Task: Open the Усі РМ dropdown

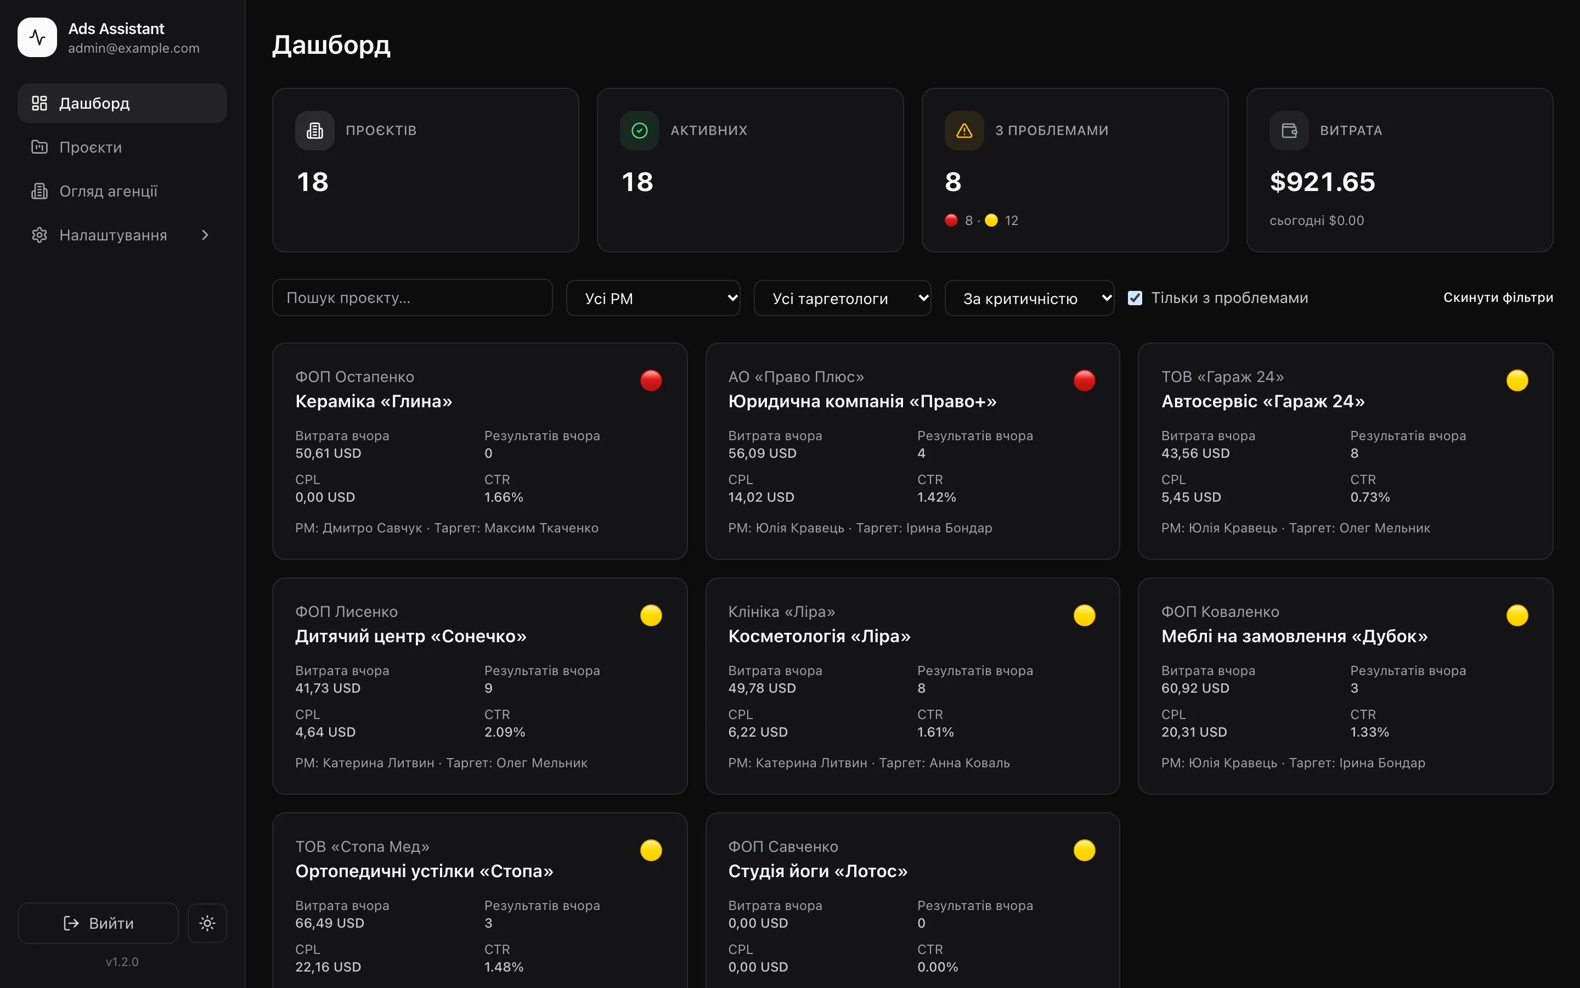Action: (x=653, y=298)
